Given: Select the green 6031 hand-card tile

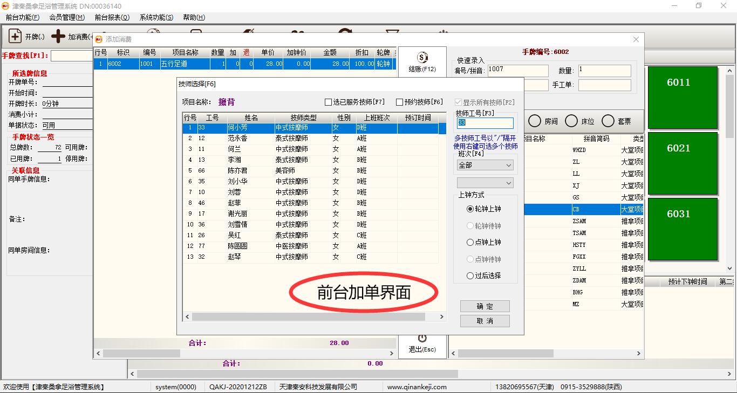Looking at the screenshot, I should point(683,229).
